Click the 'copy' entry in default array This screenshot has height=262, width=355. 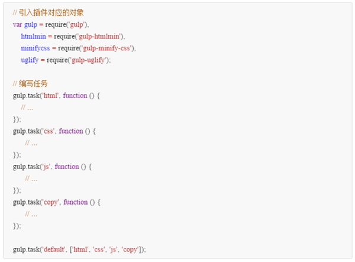pyautogui.click(x=130, y=250)
